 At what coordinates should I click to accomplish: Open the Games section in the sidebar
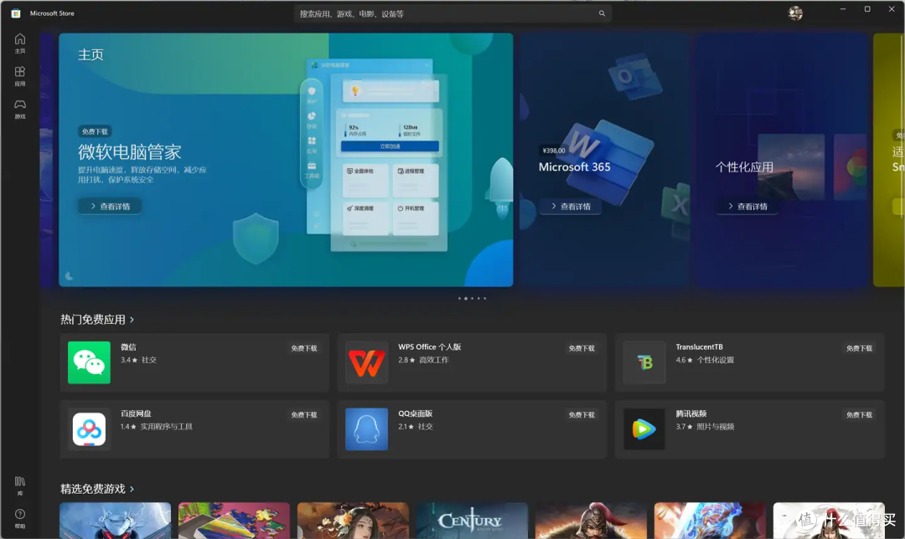tap(19, 109)
